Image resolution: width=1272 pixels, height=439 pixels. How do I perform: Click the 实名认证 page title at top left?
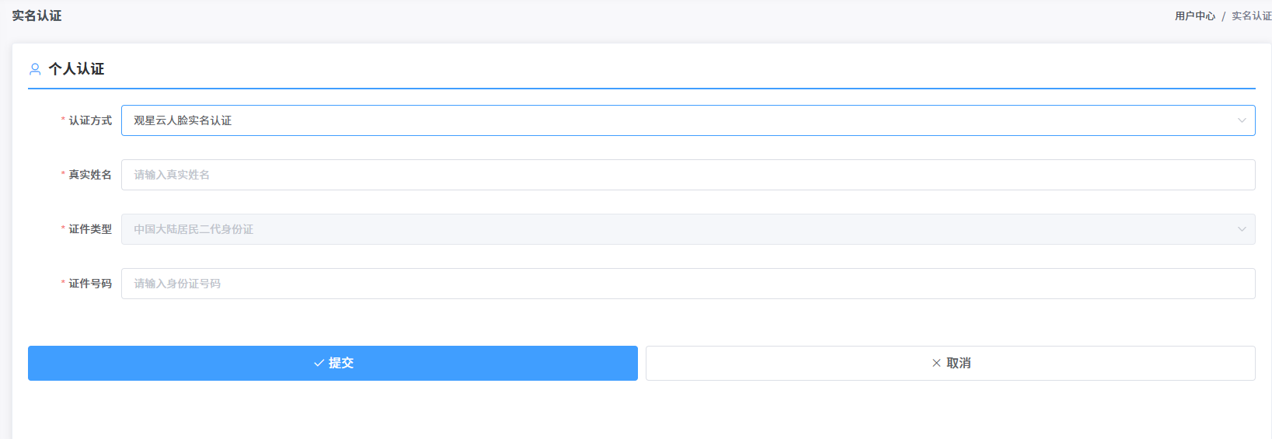point(37,16)
